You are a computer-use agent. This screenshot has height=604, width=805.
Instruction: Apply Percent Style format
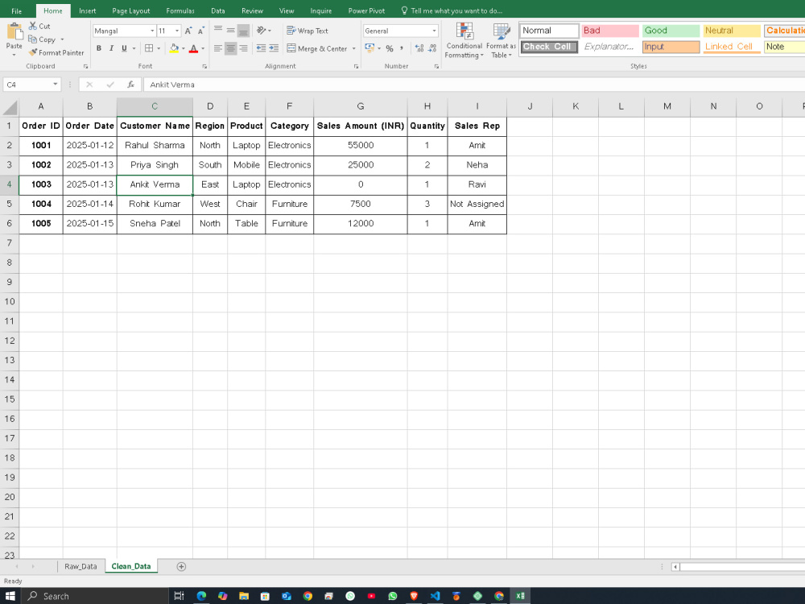[x=390, y=48]
